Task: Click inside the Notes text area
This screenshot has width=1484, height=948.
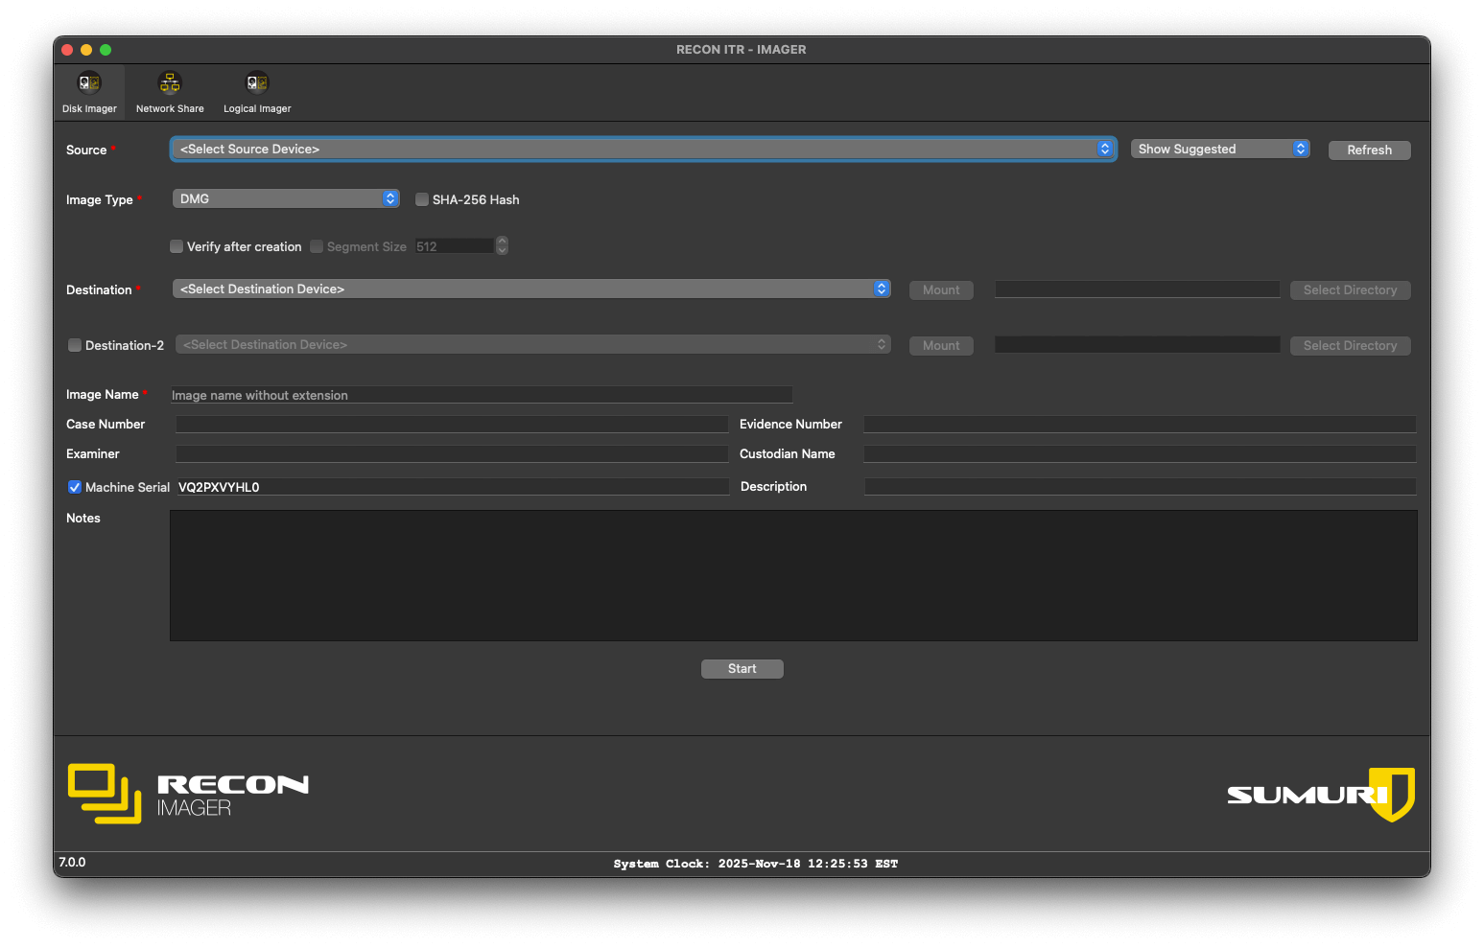Action: tap(792, 575)
